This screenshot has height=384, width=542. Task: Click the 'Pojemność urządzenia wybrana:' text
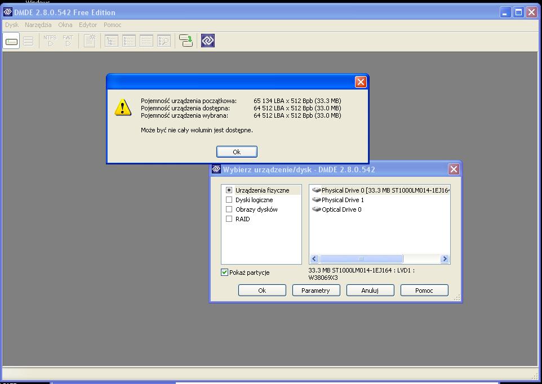coord(185,115)
